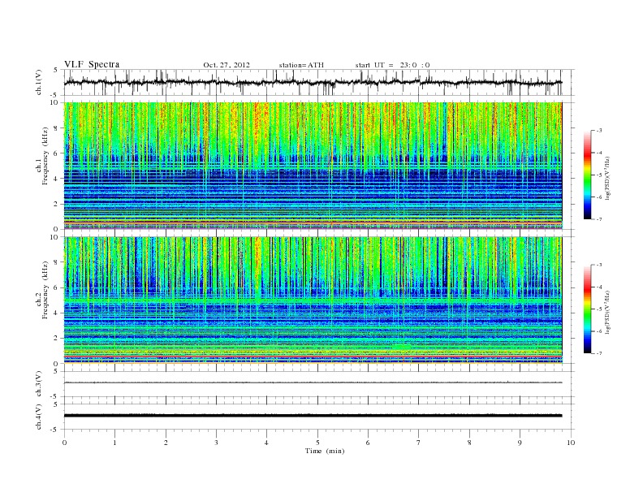Click the "VLF Spectra" title text
643x497 pixels.
point(92,64)
